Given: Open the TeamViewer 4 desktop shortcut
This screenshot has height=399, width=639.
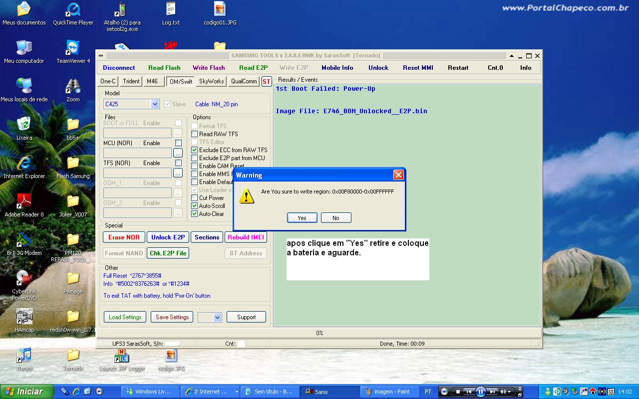Looking at the screenshot, I should (73, 52).
